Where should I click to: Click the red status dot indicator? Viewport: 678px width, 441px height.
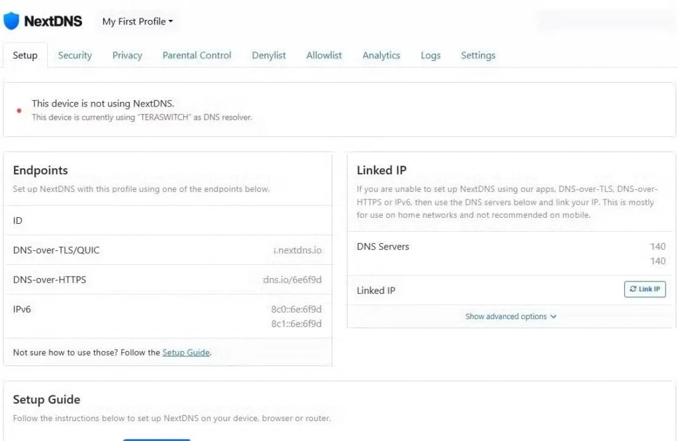coord(19,110)
